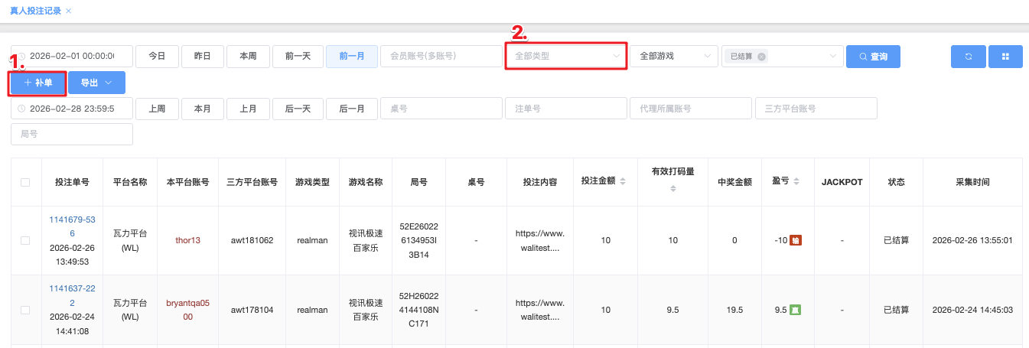
Task: Open the grid column settings icon
Action: pos(1005,57)
